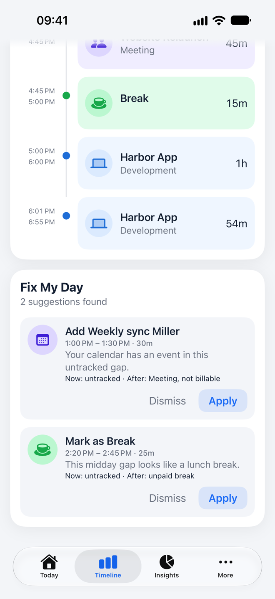Screen dimensions: 275x599
Task: Open the More tab
Action: 225,566
